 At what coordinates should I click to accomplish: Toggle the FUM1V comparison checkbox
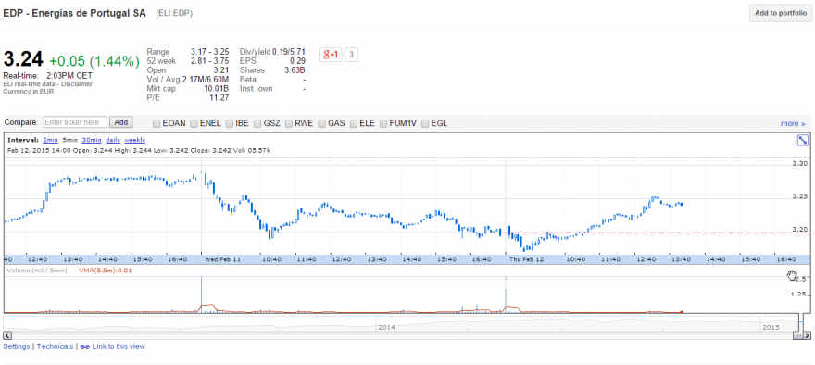[384, 124]
